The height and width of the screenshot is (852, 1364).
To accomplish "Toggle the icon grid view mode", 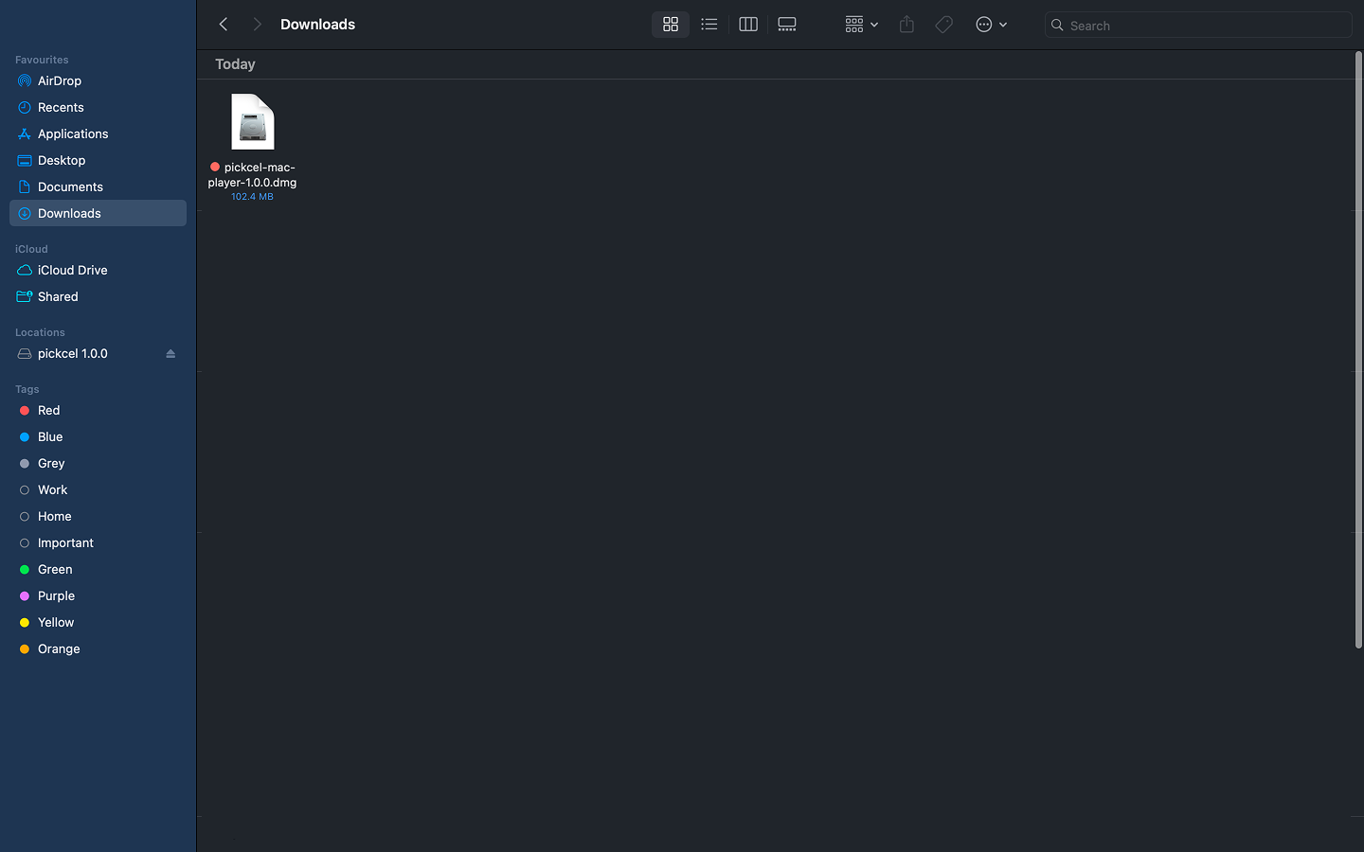I will (671, 24).
